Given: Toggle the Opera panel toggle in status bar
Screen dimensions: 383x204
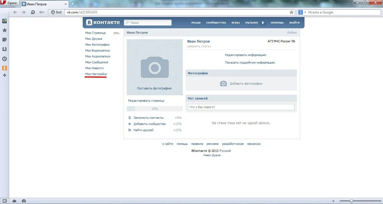Looking at the screenshot, I should coord(5,201).
